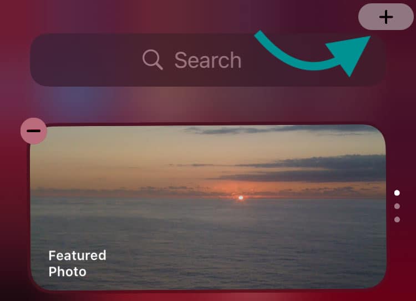
Task: Jump to the third stack page dot
Action: click(397, 219)
